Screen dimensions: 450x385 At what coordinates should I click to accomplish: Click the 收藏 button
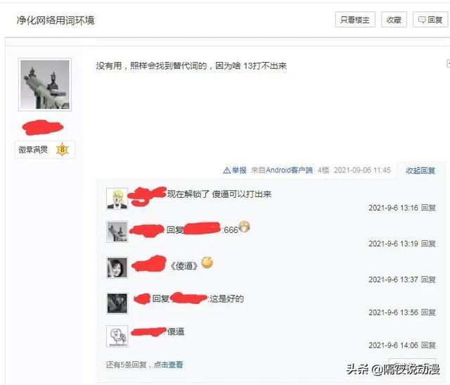(x=394, y=20)
